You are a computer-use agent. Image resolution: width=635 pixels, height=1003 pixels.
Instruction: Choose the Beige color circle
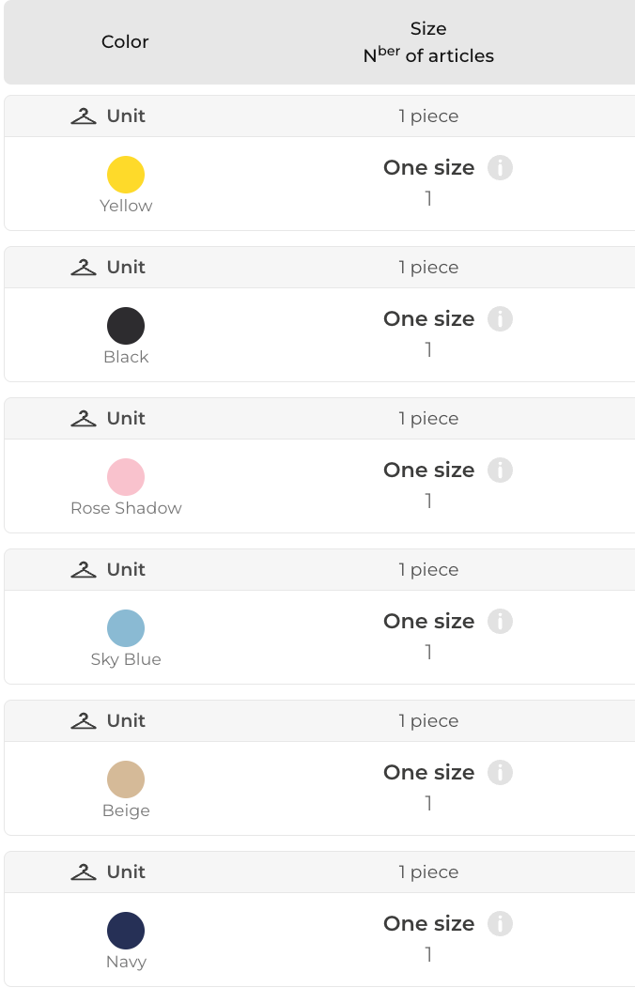coord(126,780)
